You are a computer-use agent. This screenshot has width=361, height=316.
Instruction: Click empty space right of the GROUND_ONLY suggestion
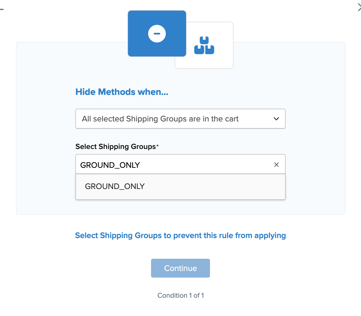click(226, 187)
